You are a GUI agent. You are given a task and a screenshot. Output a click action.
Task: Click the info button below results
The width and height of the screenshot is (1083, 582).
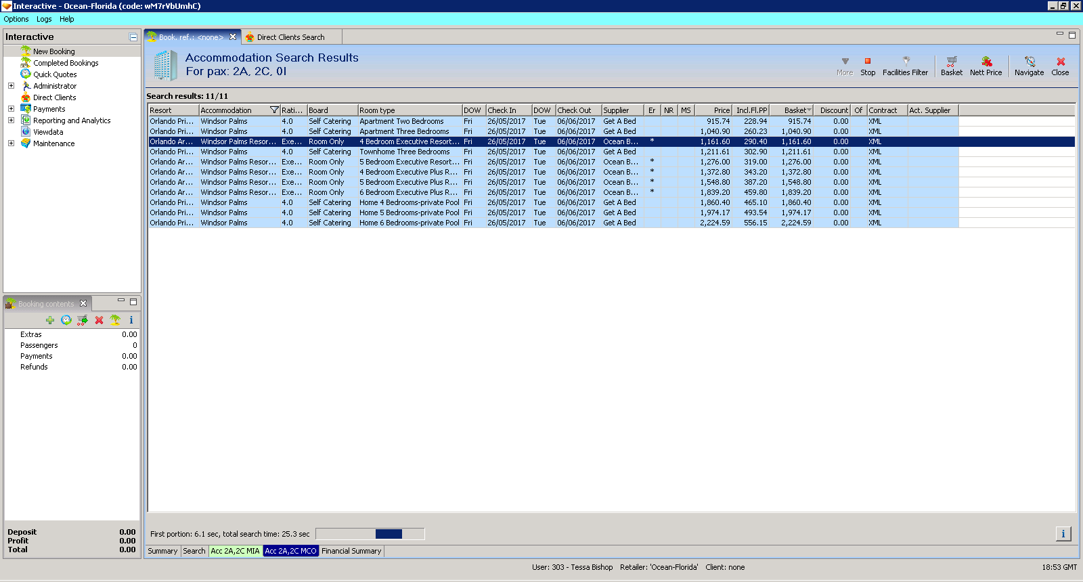tap(1063, 534)
